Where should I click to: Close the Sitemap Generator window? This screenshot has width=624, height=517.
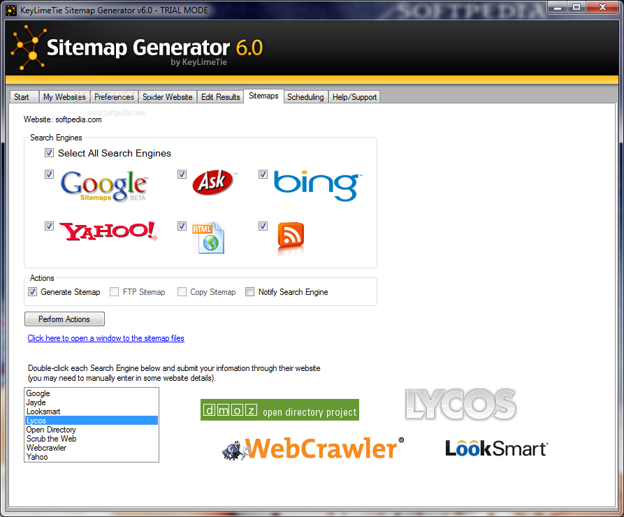pos(602,8)
